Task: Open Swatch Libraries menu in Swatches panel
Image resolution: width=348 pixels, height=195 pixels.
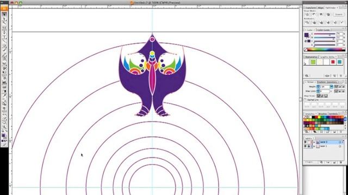Action: [307, 132]
